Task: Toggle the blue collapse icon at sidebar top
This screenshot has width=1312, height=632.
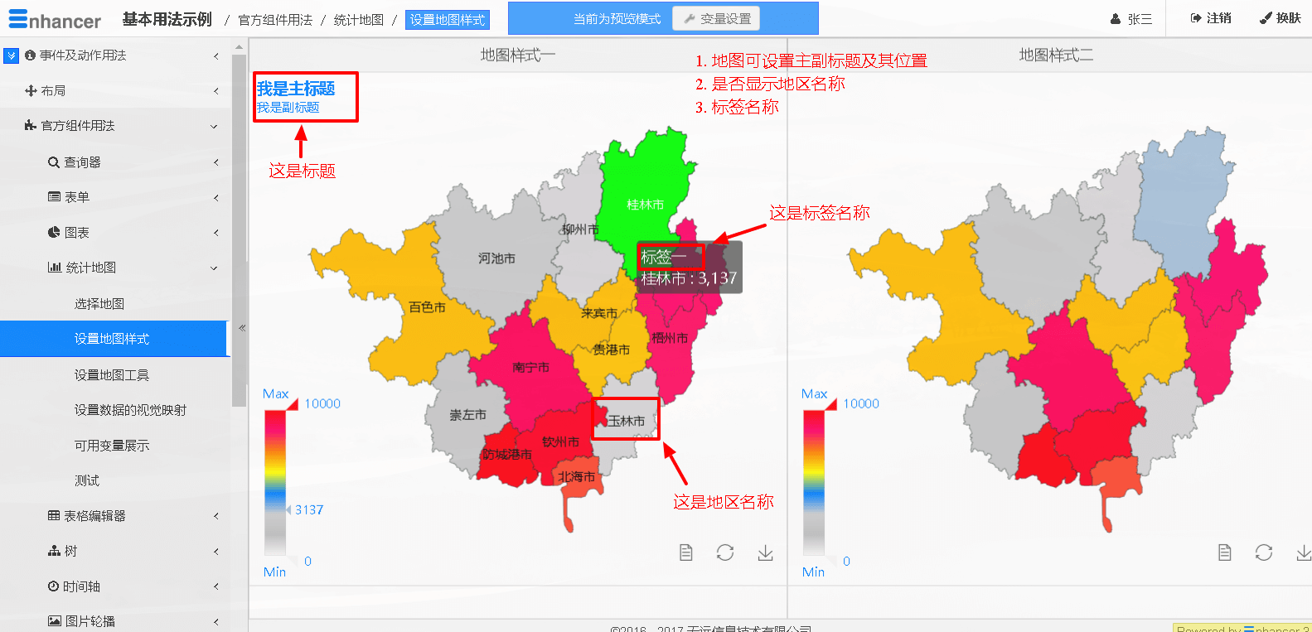Action: tap(11, 55)
